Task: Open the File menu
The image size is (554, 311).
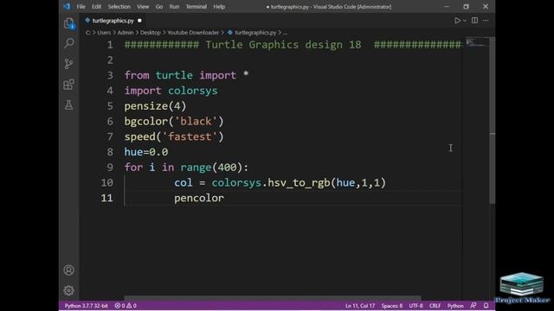Action: [x=81, y=7]
